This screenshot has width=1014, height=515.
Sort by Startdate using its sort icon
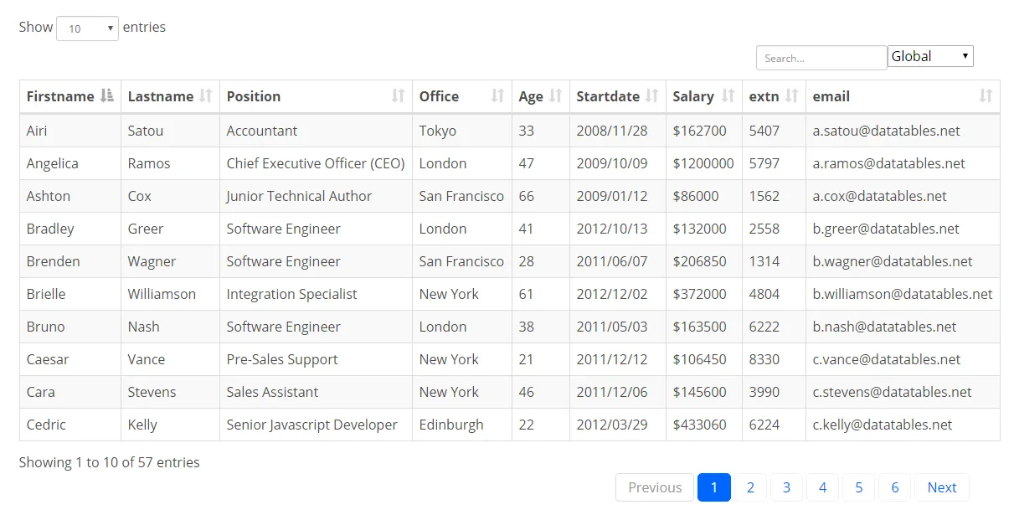[x=652, y=96]
